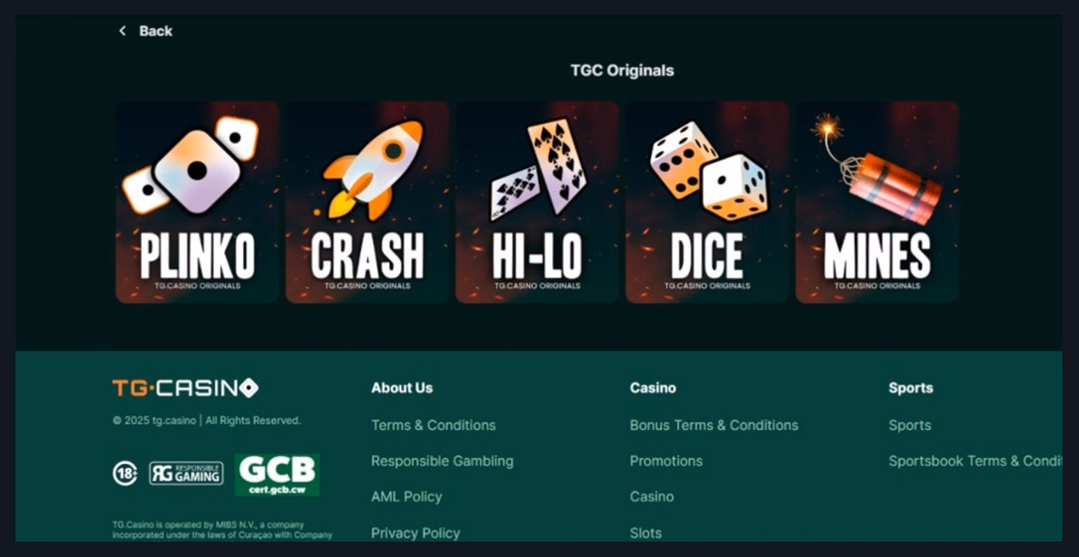
Task: Visit the Promotions footer link
Action: pyautogui.click(x=666, y=461)
